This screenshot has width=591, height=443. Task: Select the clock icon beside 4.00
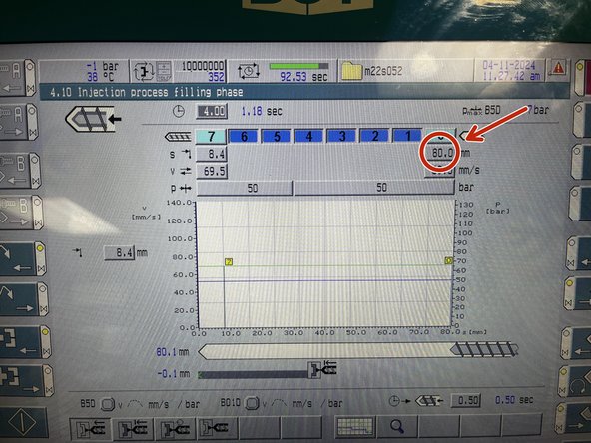pos(179,111)
